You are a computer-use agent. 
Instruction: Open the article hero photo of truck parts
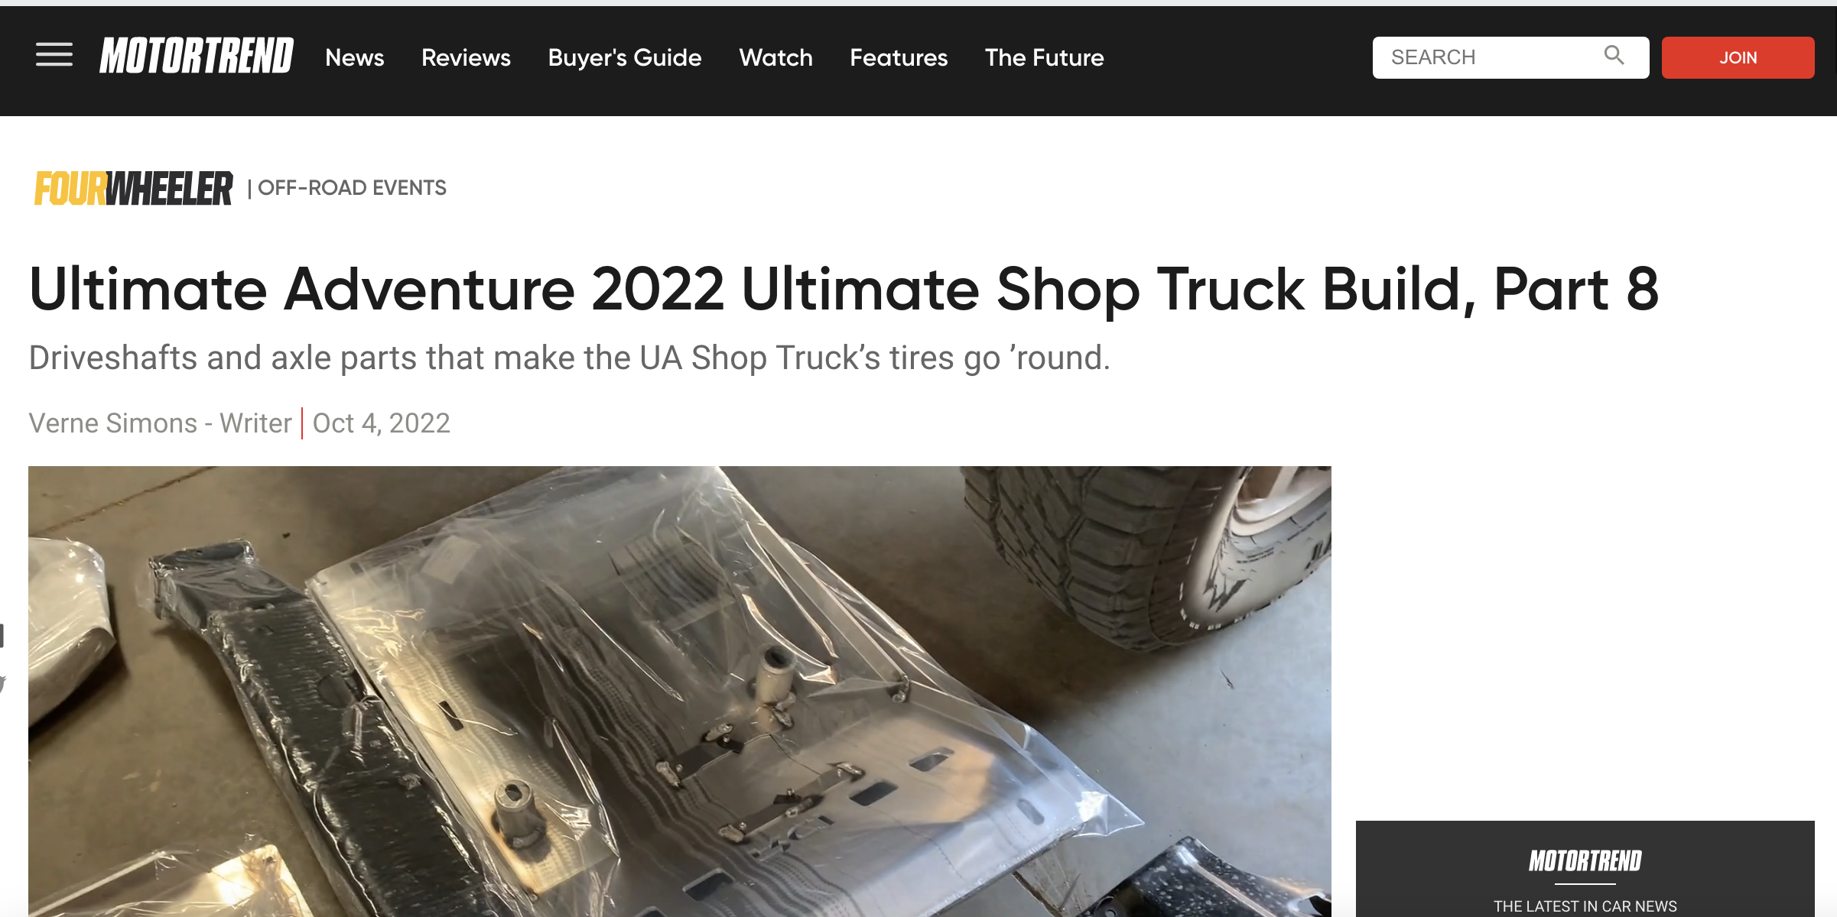pos(679,692)
